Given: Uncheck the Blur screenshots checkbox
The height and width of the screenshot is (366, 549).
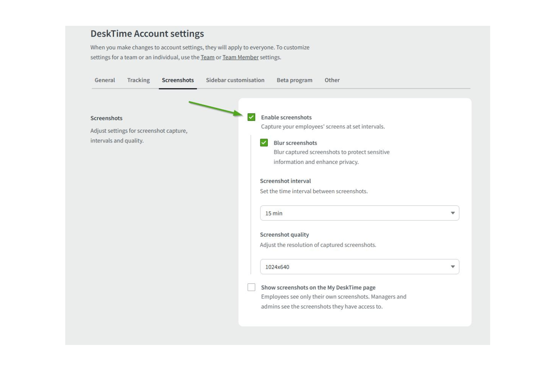Looking at the screenshot, I should click(x=264, y=143).
